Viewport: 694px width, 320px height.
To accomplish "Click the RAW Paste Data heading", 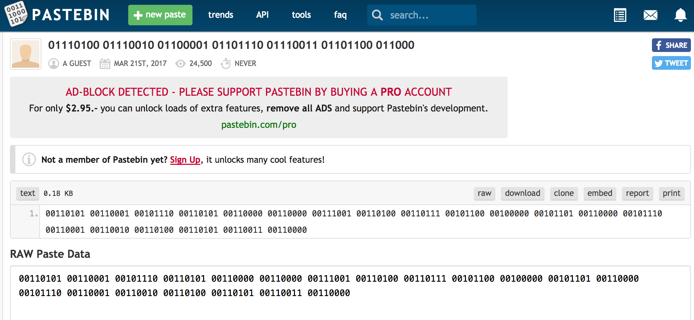I will click(50, 254).
